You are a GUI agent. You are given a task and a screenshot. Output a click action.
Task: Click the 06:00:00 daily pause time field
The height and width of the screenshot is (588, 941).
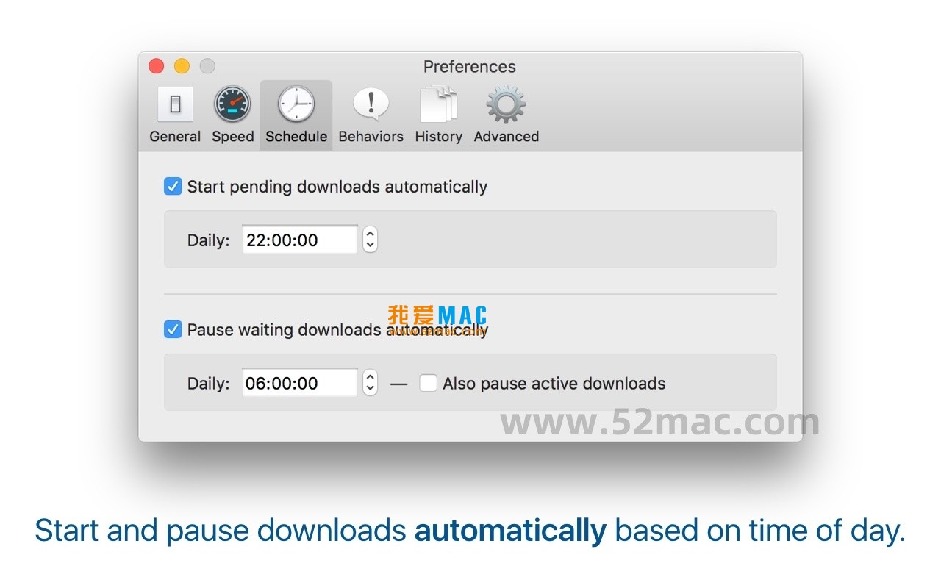tap(300, 383)
